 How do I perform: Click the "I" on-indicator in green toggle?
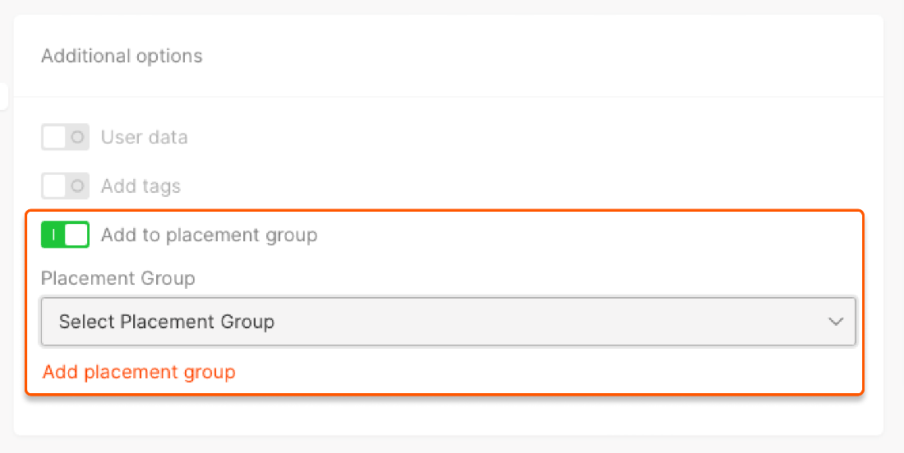[x=53, y=236]
